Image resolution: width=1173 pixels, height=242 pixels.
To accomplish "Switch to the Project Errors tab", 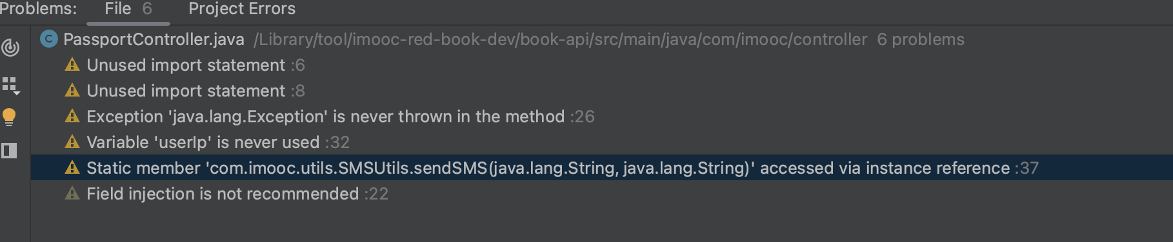I will point(242,9).
